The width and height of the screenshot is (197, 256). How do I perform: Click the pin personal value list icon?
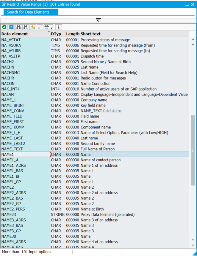pyautogui.click(x=59, y=27)
